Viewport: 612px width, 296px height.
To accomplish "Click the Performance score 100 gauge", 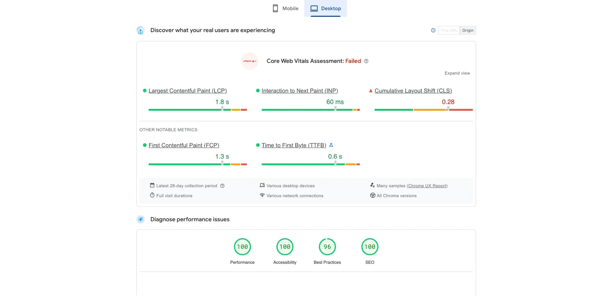I will (242, 247).
